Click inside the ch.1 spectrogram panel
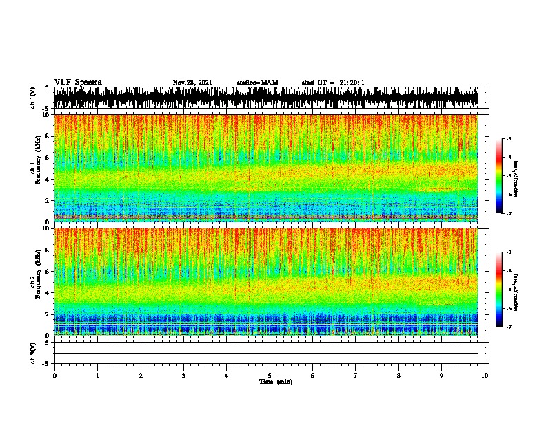 (x=266, y=168)
